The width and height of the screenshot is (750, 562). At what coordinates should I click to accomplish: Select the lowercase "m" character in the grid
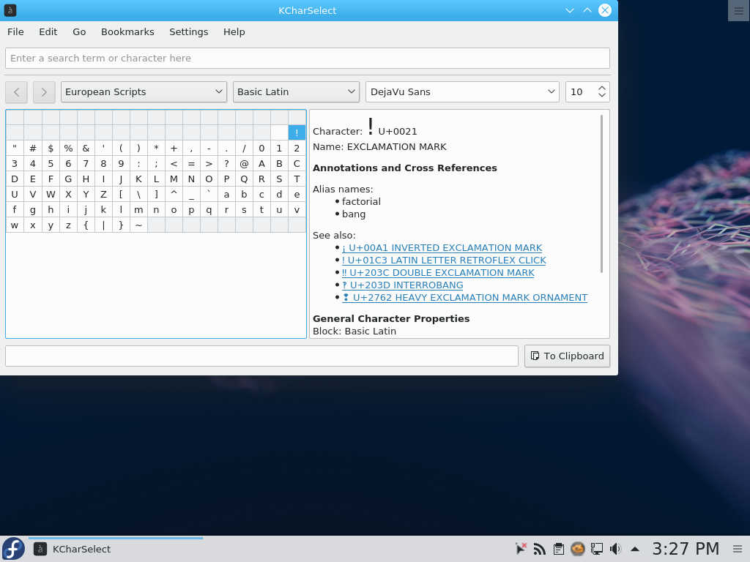pos(138,209)
